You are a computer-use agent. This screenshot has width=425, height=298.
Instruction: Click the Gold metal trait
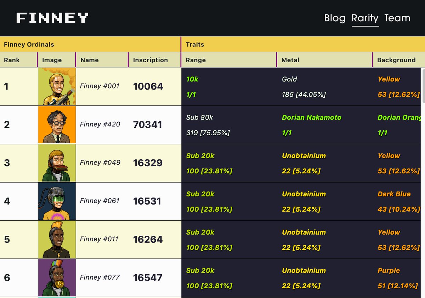point(289,79)
